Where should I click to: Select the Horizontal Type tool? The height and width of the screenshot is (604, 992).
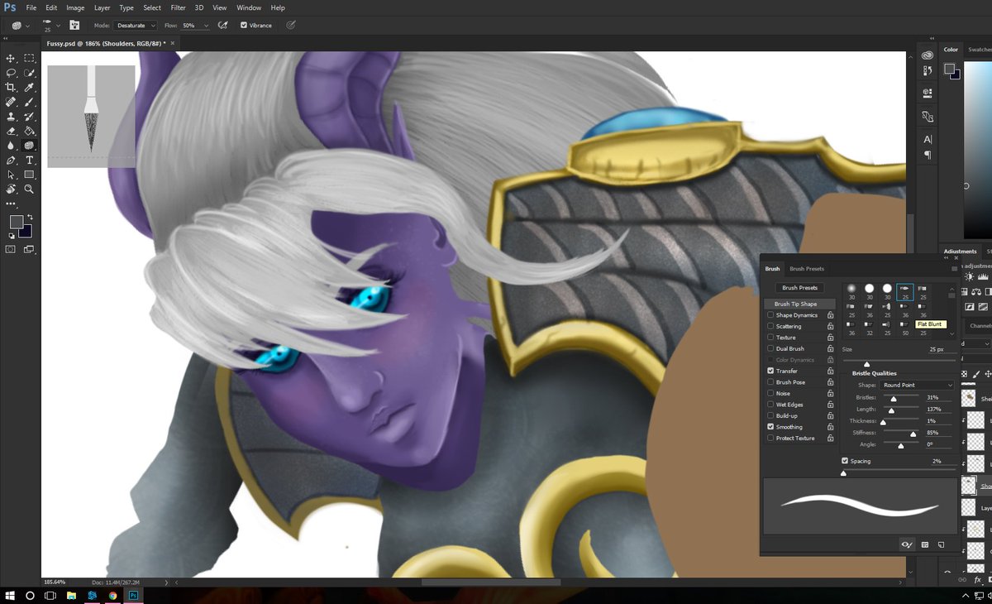pyautogui.click(x=29, y=160)
